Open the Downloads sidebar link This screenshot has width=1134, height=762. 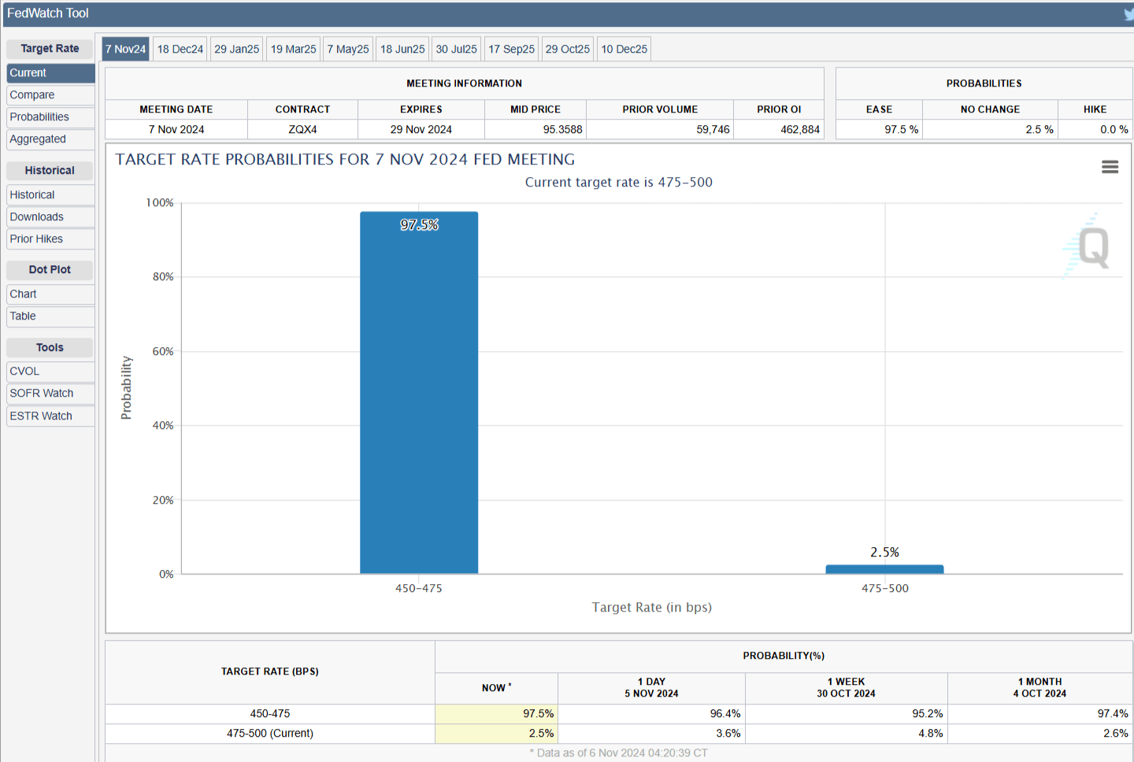pos(36,216)
